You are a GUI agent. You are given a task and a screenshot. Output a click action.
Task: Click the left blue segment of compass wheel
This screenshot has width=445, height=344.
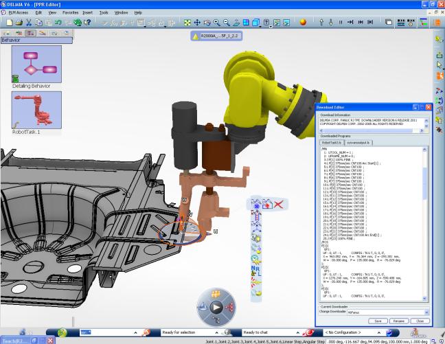click(x=203, y=307)
